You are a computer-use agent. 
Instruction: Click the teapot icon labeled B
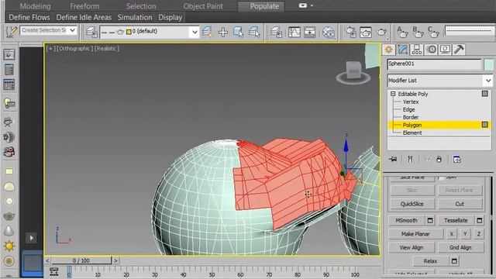point(418,32)
